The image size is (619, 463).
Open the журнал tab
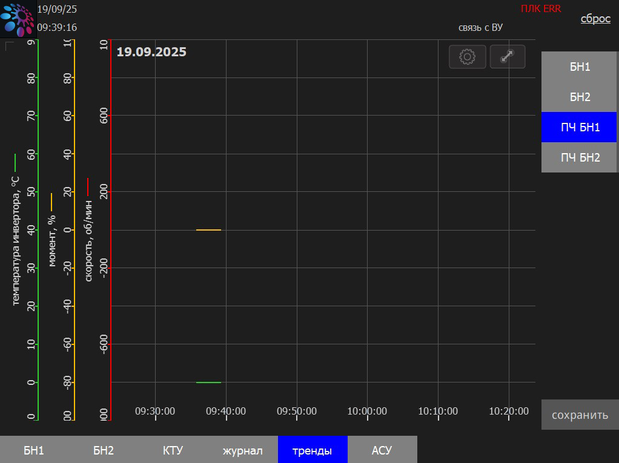tap(242, 450)
